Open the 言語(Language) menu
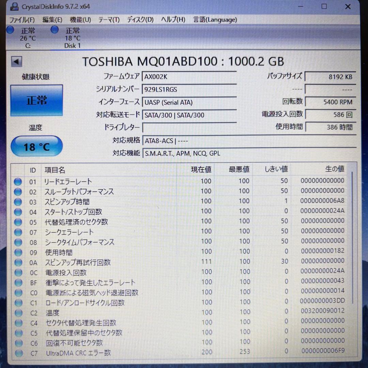This screenshot has width=368, height=368. click(x=215, y=20)
